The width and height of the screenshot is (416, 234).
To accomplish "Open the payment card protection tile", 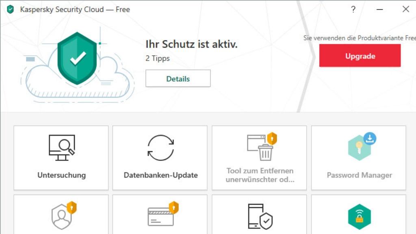I will [x=160, y=217].
